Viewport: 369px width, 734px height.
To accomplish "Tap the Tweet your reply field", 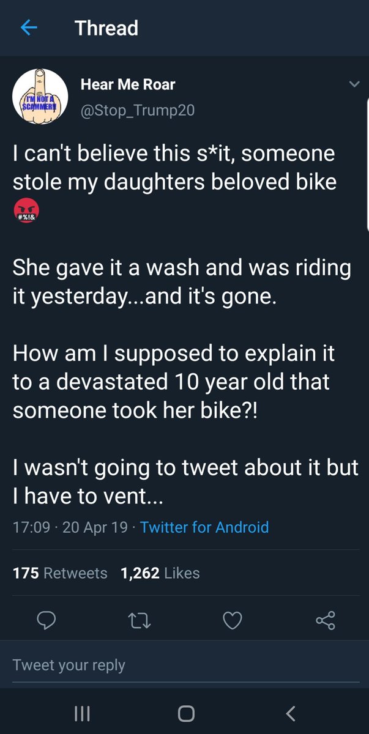I will 184,665.
